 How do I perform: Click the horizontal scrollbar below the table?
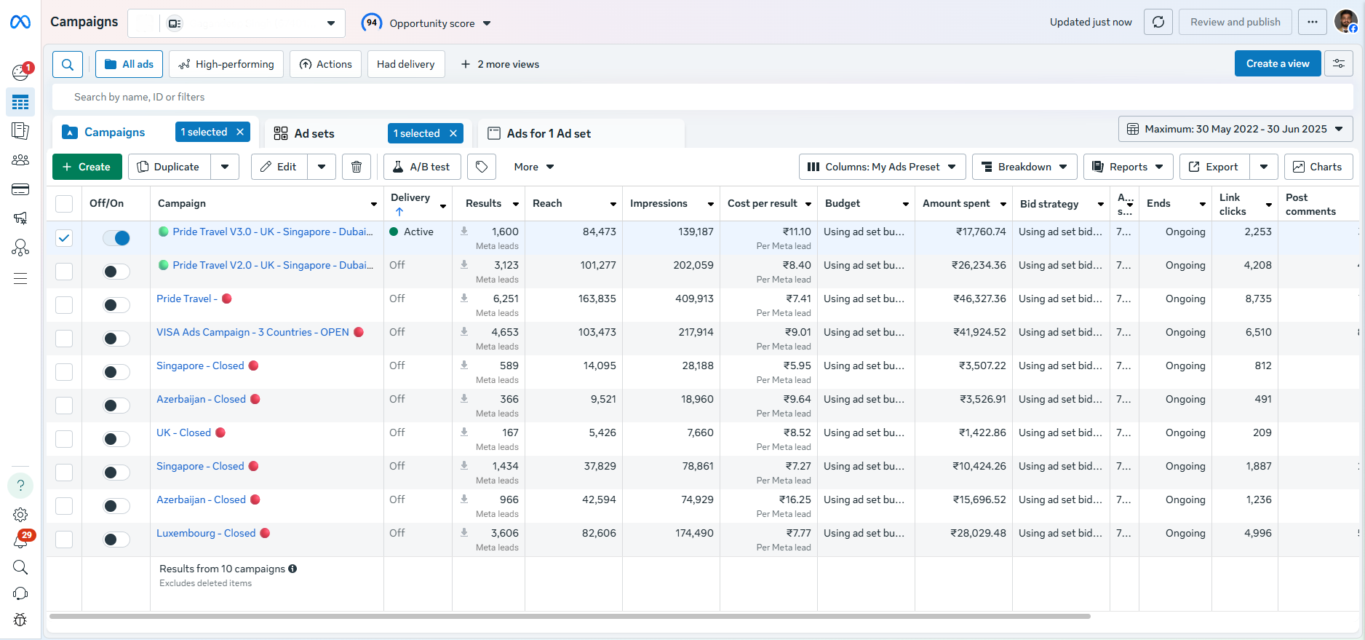570,616
